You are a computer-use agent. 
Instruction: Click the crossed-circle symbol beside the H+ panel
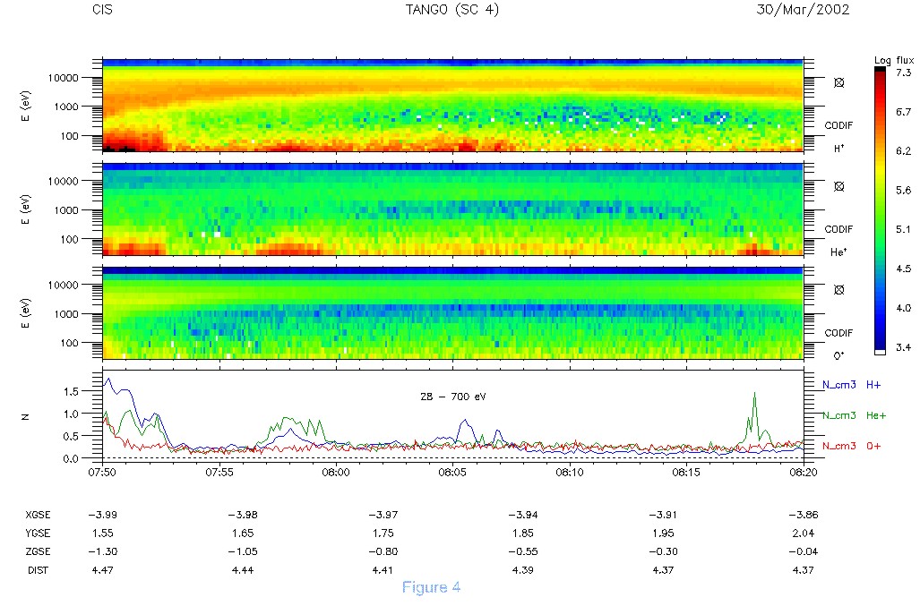coord(839,82)
